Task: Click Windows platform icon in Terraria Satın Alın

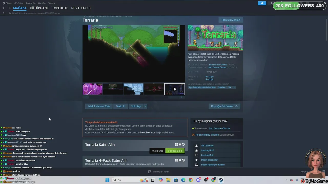Action: tap(177, 144)
